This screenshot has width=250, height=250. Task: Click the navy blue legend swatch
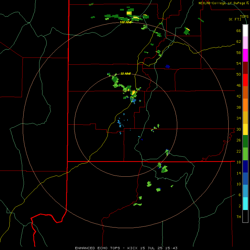click(245, 166)
